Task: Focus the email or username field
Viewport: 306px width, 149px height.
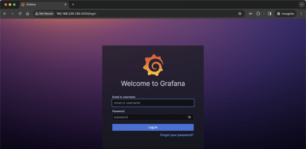Action: click(153, 103)
